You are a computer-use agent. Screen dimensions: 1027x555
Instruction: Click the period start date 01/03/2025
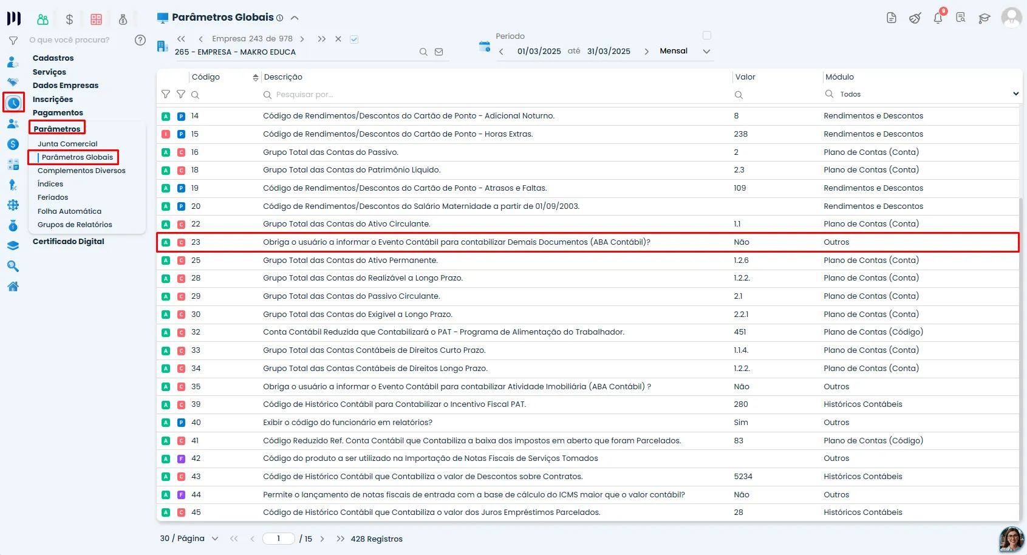pyautogui.click(x=539, y=52)
